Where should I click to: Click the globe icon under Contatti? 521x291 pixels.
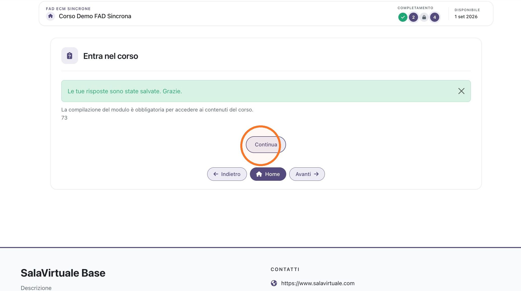pyautogui.click(x=274, y=283)
